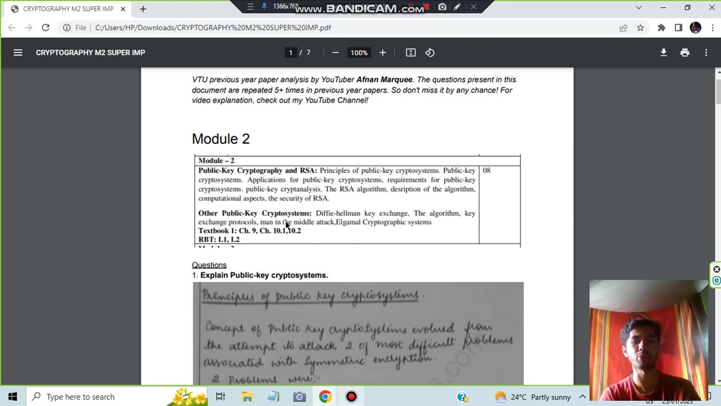Go forward in Chrome history
This screenshot has height=406, width=721.
[29, 28]
